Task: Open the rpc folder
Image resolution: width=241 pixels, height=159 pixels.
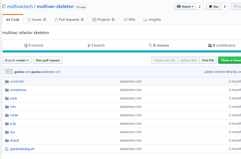Action: (12, 132)
